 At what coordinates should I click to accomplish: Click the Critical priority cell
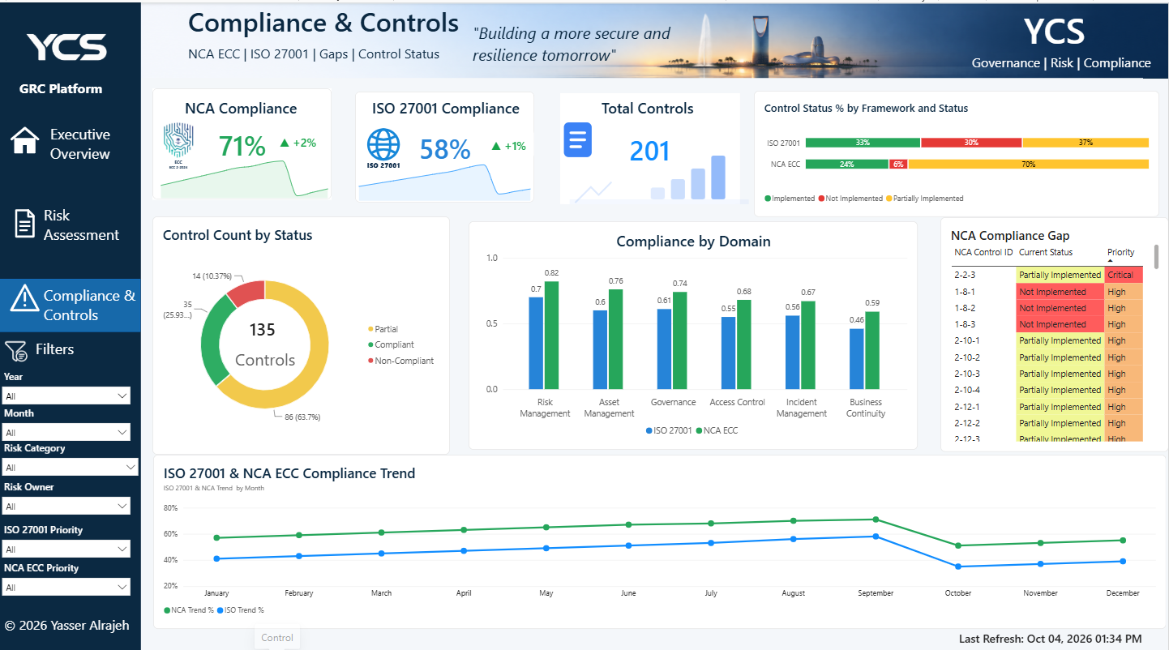tap(1124, 275)
